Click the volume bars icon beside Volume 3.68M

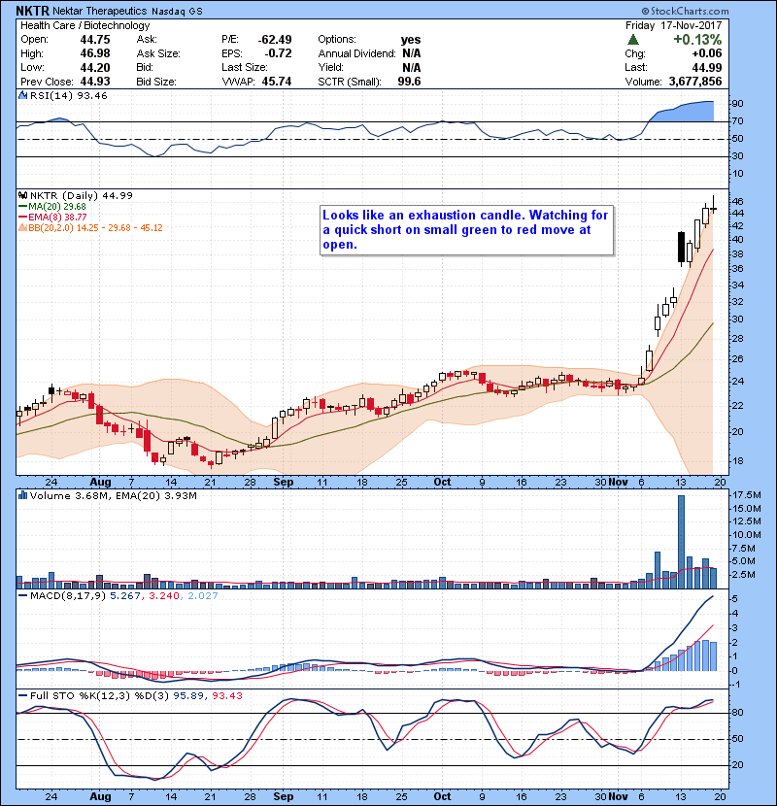pos(23,495)
